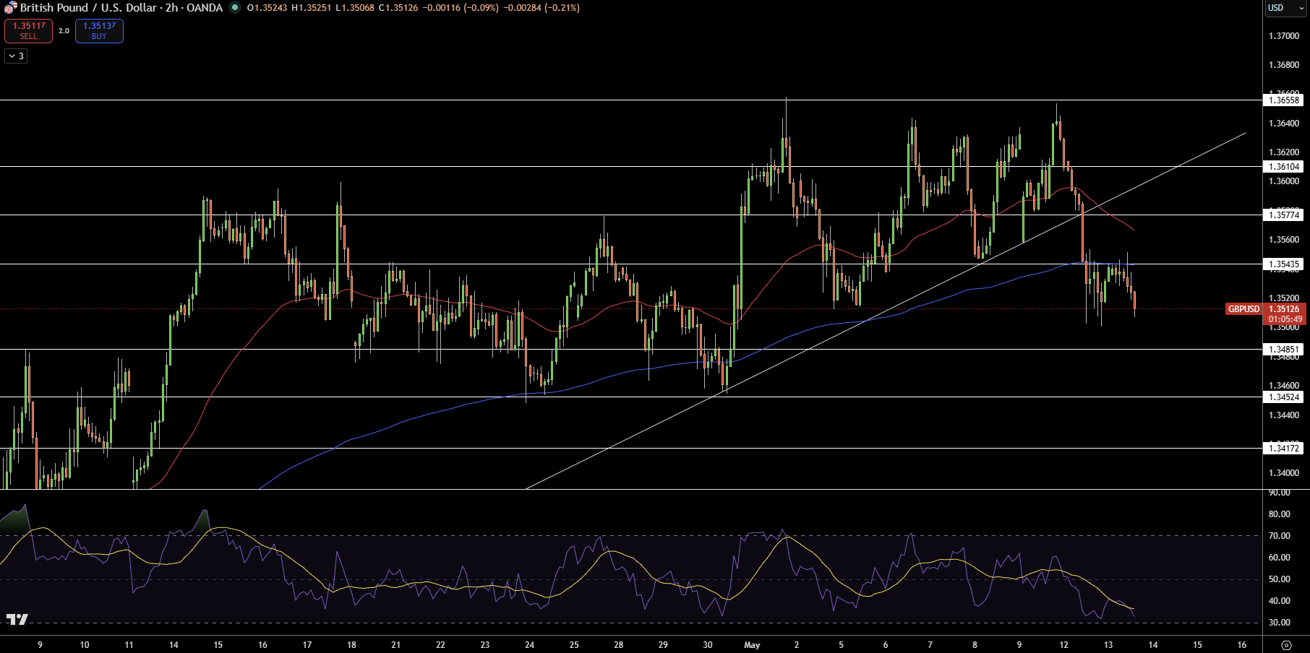Image resolution: width=1310 pixels, height=653 pixels.
Task: Click the BUY 1.35137 button
Action: pyautogui.click(x=99, y=31)
